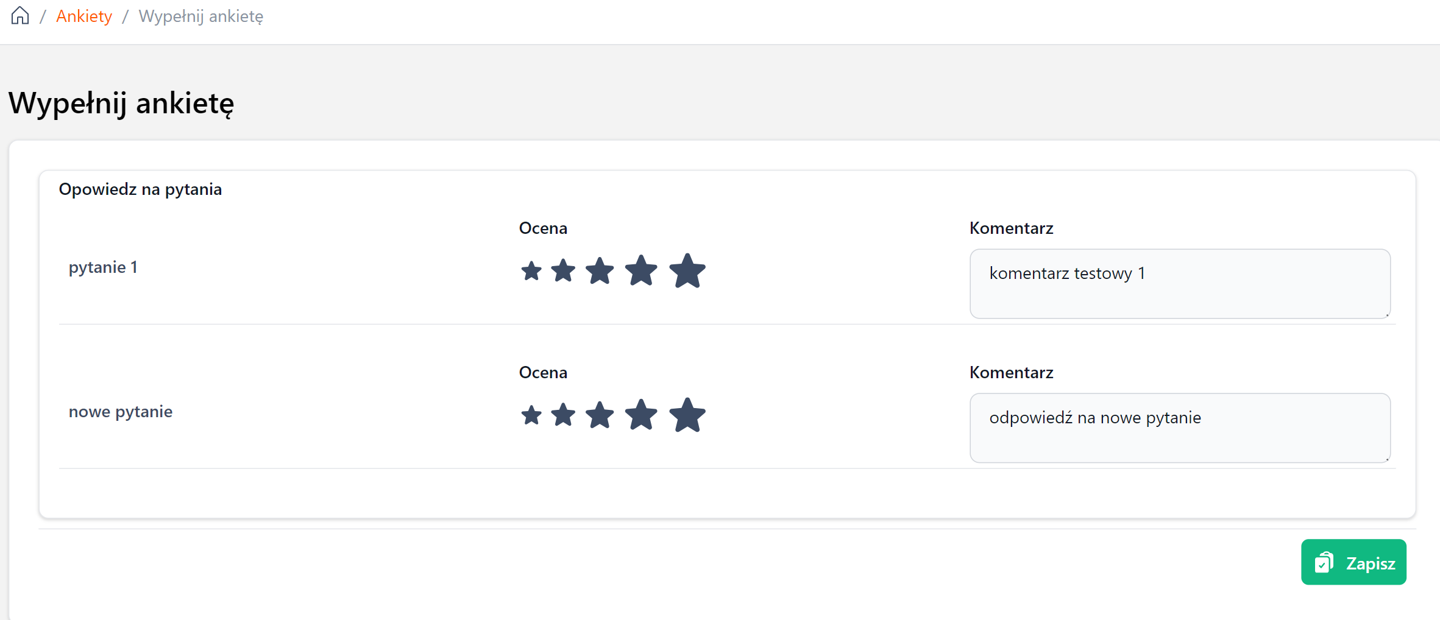Grab resize handle of first comment box

pos(1387,315)
